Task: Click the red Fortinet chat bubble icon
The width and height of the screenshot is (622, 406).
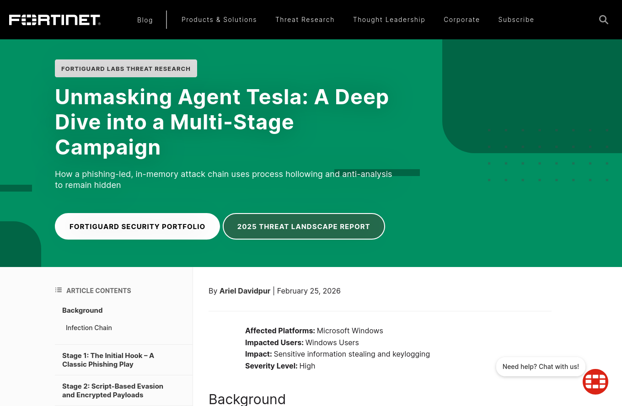Action: pyautogui.click(x=595, y=381)
